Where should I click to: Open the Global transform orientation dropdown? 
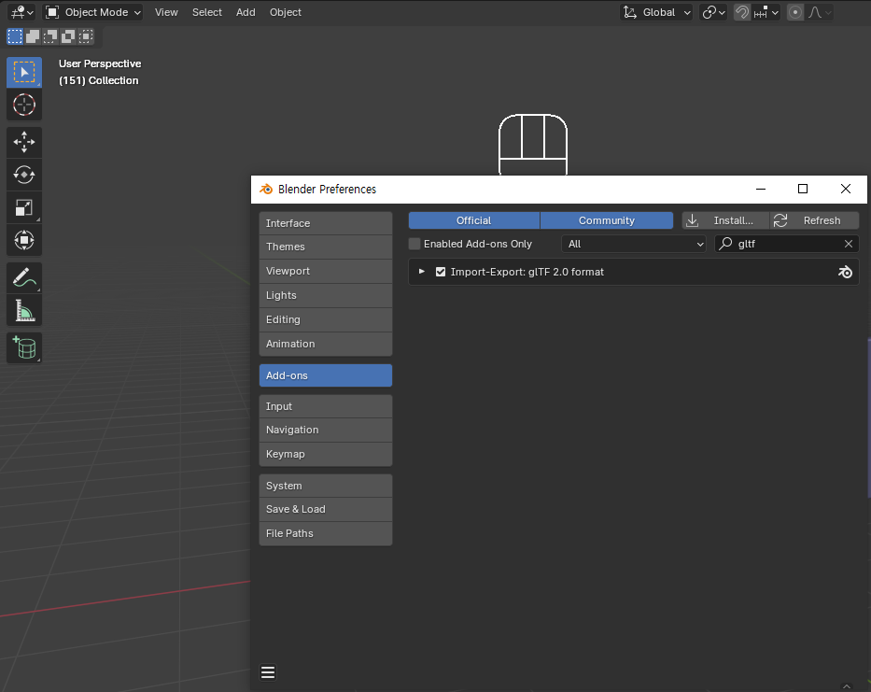(656, 12)
